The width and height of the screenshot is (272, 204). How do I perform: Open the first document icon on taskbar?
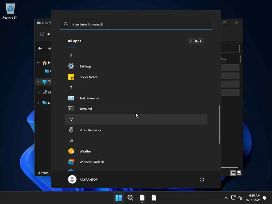point(142,198)
